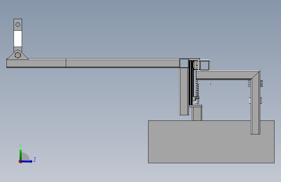The height and width of the screenshot is (182, 281).
Task: Select the circular hole in the top lug
Action: 18,25
